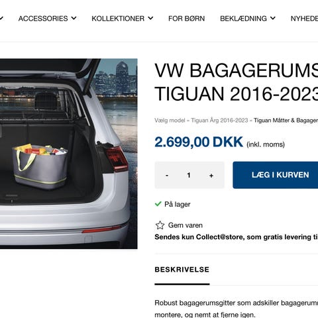Click the chevron next to Accessories
Screen dimensions: 318x318
tap(74, 18)
